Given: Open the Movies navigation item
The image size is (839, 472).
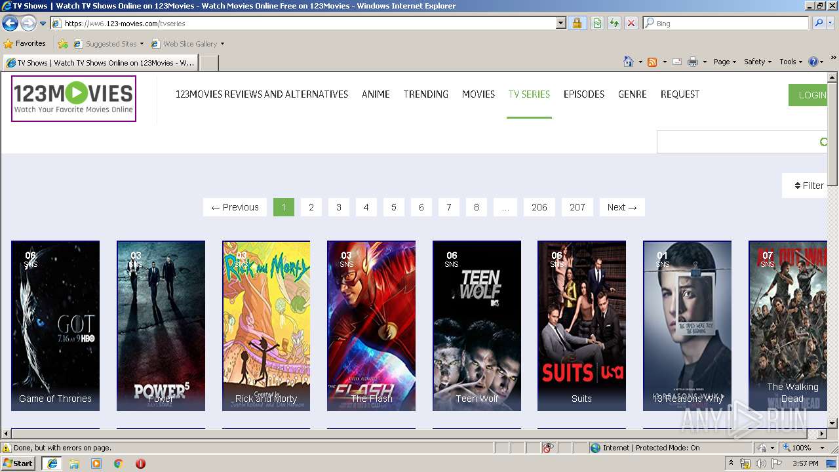Looking at the screenshot, I should 478,94.
